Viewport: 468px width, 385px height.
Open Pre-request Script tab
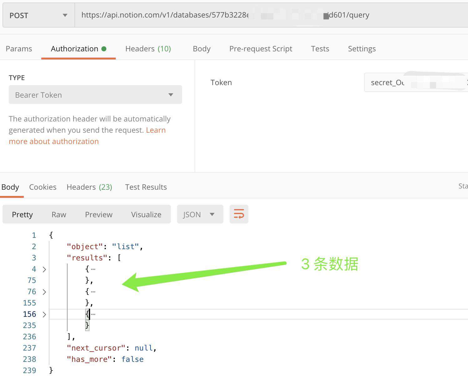pos(261,49)
